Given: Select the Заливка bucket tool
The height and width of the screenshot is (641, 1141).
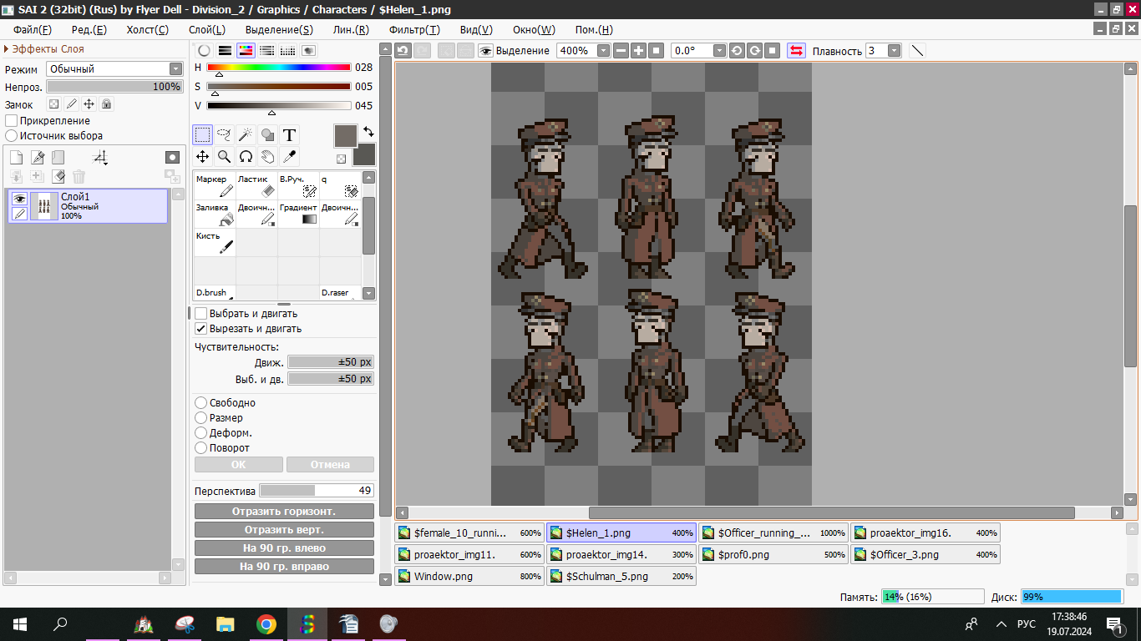Looking at the screenshot, I should click(x=215, y=215).
